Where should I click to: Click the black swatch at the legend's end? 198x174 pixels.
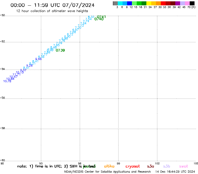(192, 3)
